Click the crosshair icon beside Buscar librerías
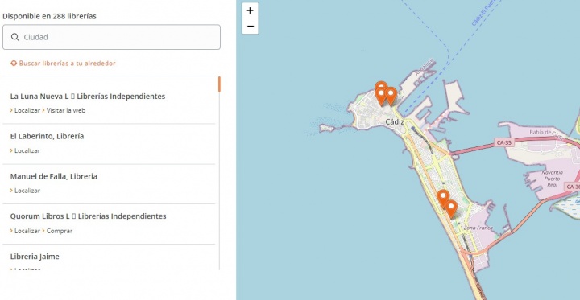 14,64
